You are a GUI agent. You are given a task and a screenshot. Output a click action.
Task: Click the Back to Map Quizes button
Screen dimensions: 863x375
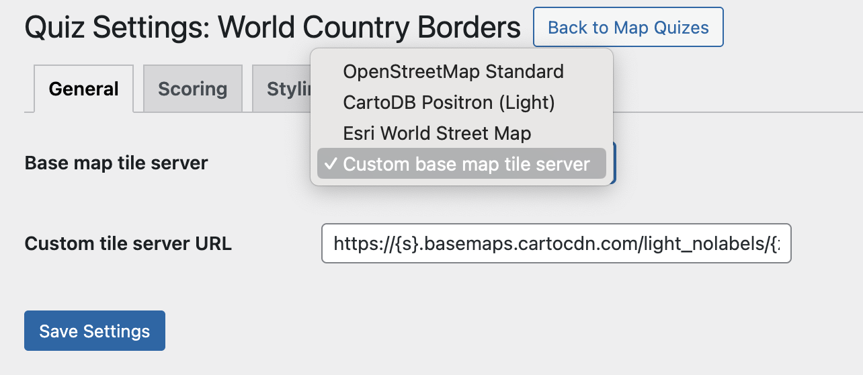point(628,28)
